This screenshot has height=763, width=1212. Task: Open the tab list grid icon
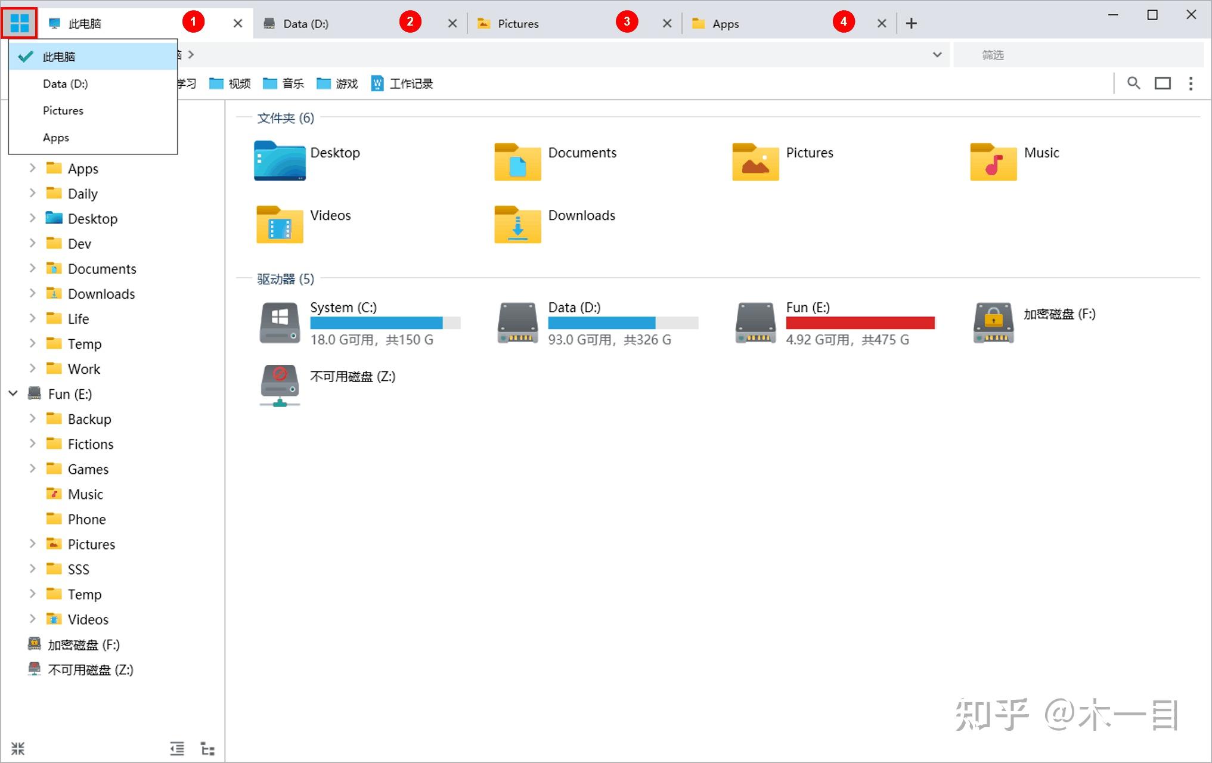point(20,23)
